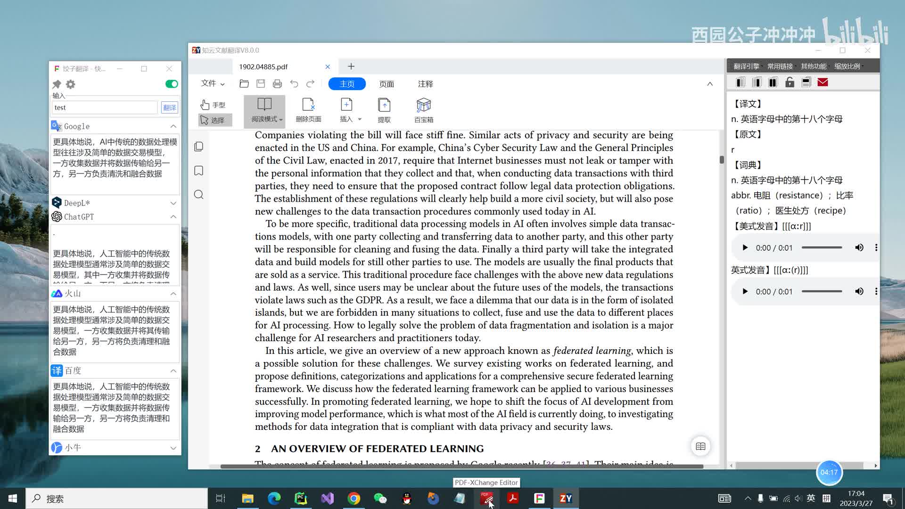Open bookmarks panel icon in PDF sidebar
905x509 pixels.
199,171
